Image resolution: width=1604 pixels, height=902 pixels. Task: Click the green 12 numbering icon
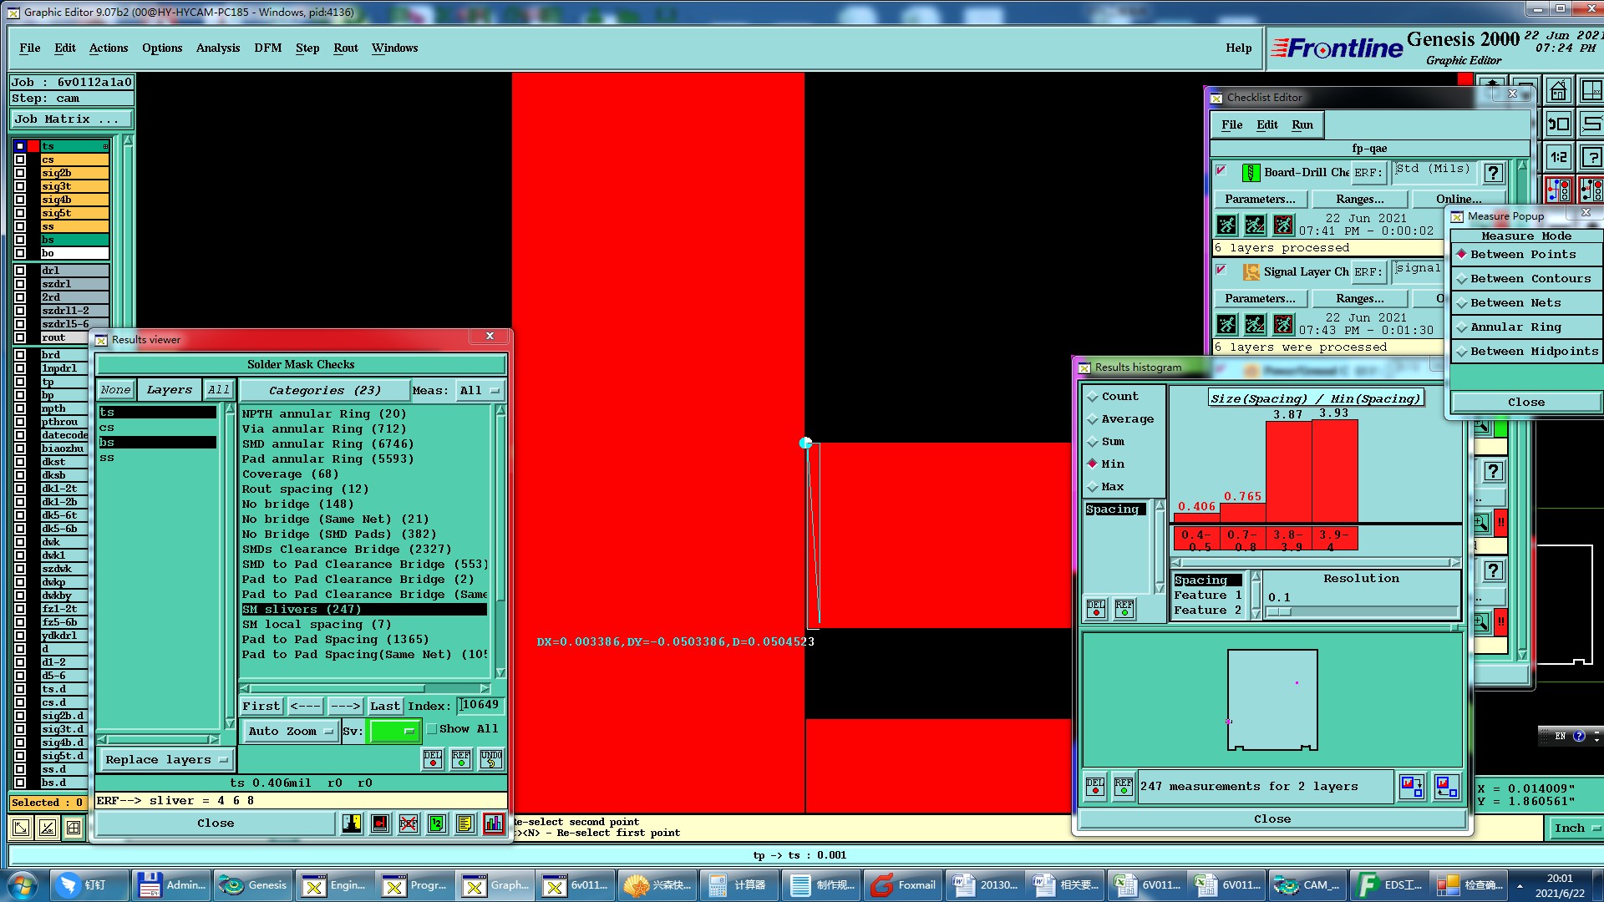tap(436, 823)
